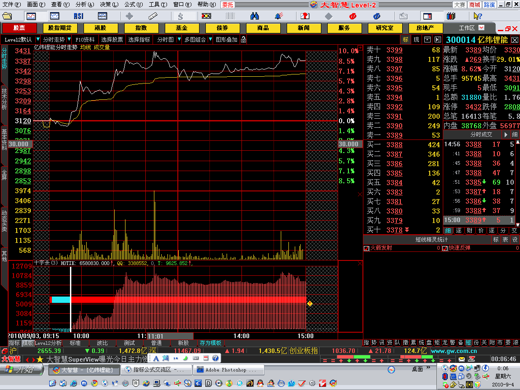Click the ruler measuring tool icon
The height and width of the screenshot is (390, 520).
(x=153, y=16)
